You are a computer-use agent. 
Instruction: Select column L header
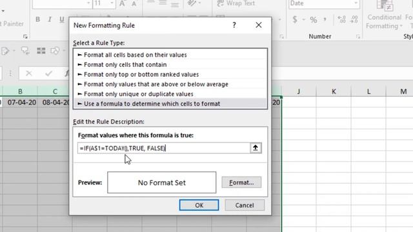click(x=368, y=92)
